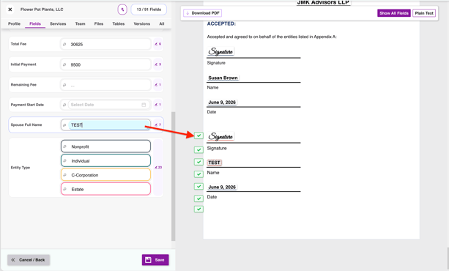Toggle the checkbox beside the lower June 9, 2026
This screenshot has height=271, width=449.
(198, 186)
